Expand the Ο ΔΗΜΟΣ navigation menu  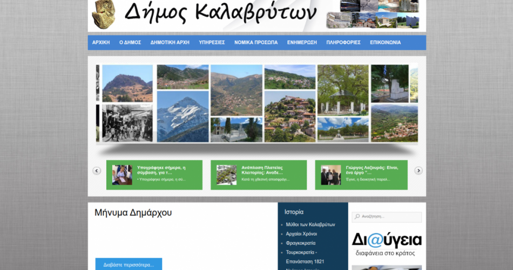pos(130,43)
